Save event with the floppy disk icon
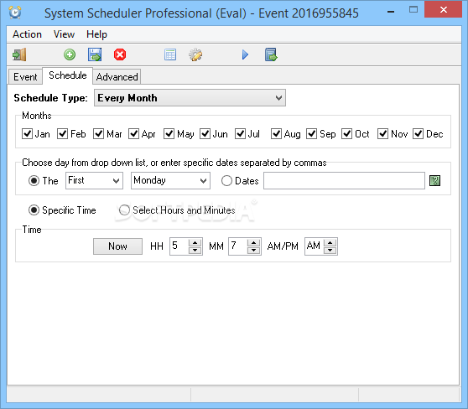Image resolution: width=468 pixels, height=409 pixels. coord(95,54)
